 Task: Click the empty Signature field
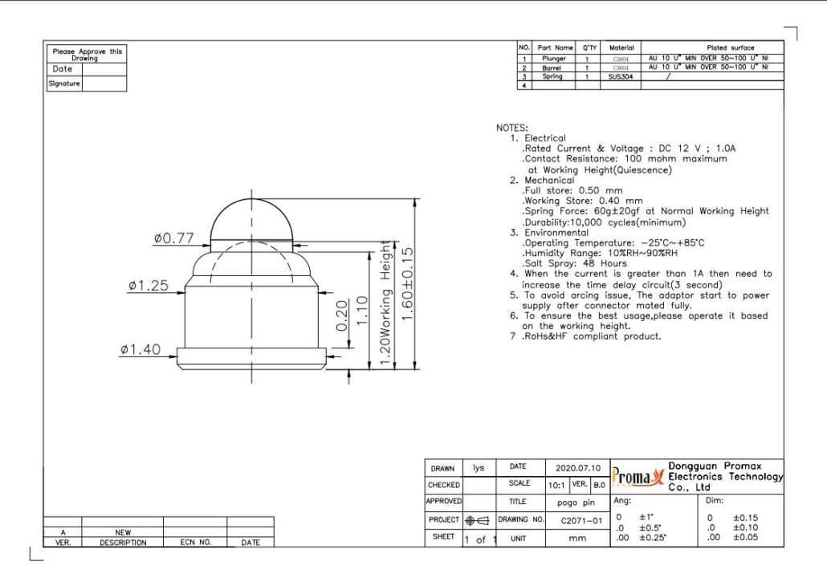104,83
